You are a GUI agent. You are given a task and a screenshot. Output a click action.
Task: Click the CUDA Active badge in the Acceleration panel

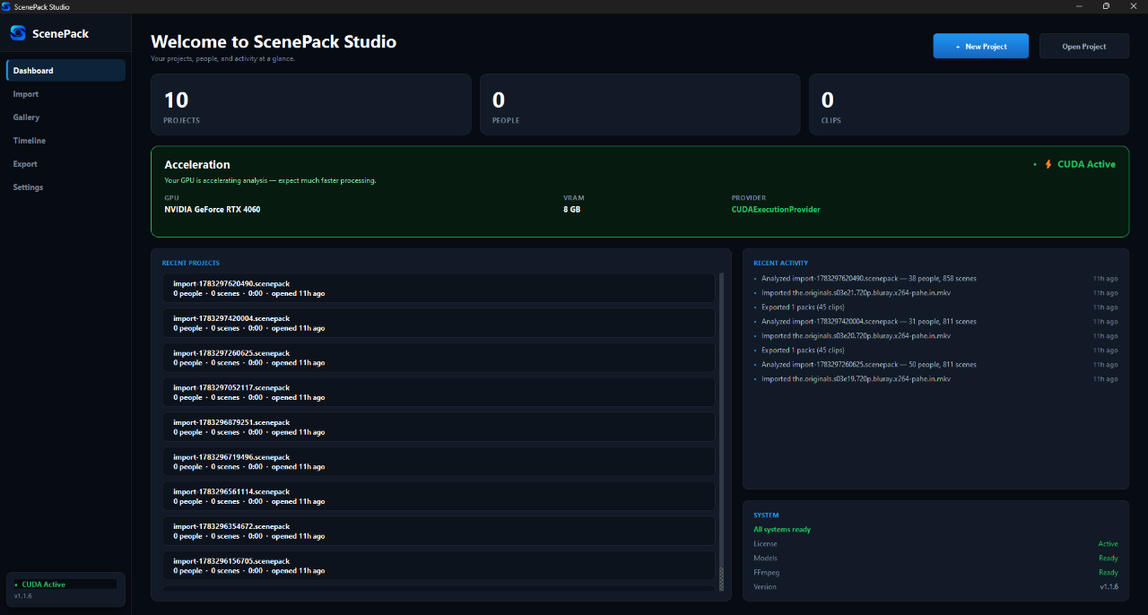click(1074, 164)
